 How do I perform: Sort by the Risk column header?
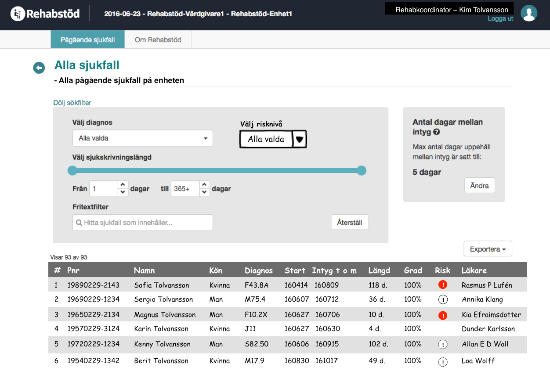pos(443,270)
